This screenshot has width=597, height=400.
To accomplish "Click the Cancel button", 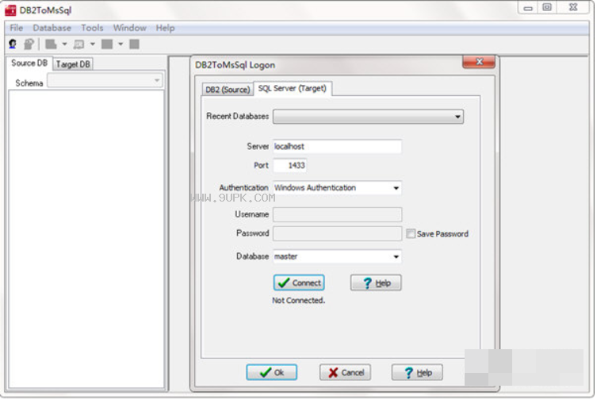I will tap(346, 372).
